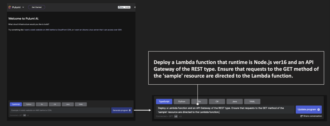Select Python tab in enlarged prompt panel

182,101
